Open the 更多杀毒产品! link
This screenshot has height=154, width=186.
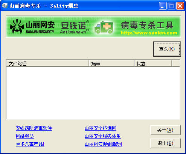[30, 144]
